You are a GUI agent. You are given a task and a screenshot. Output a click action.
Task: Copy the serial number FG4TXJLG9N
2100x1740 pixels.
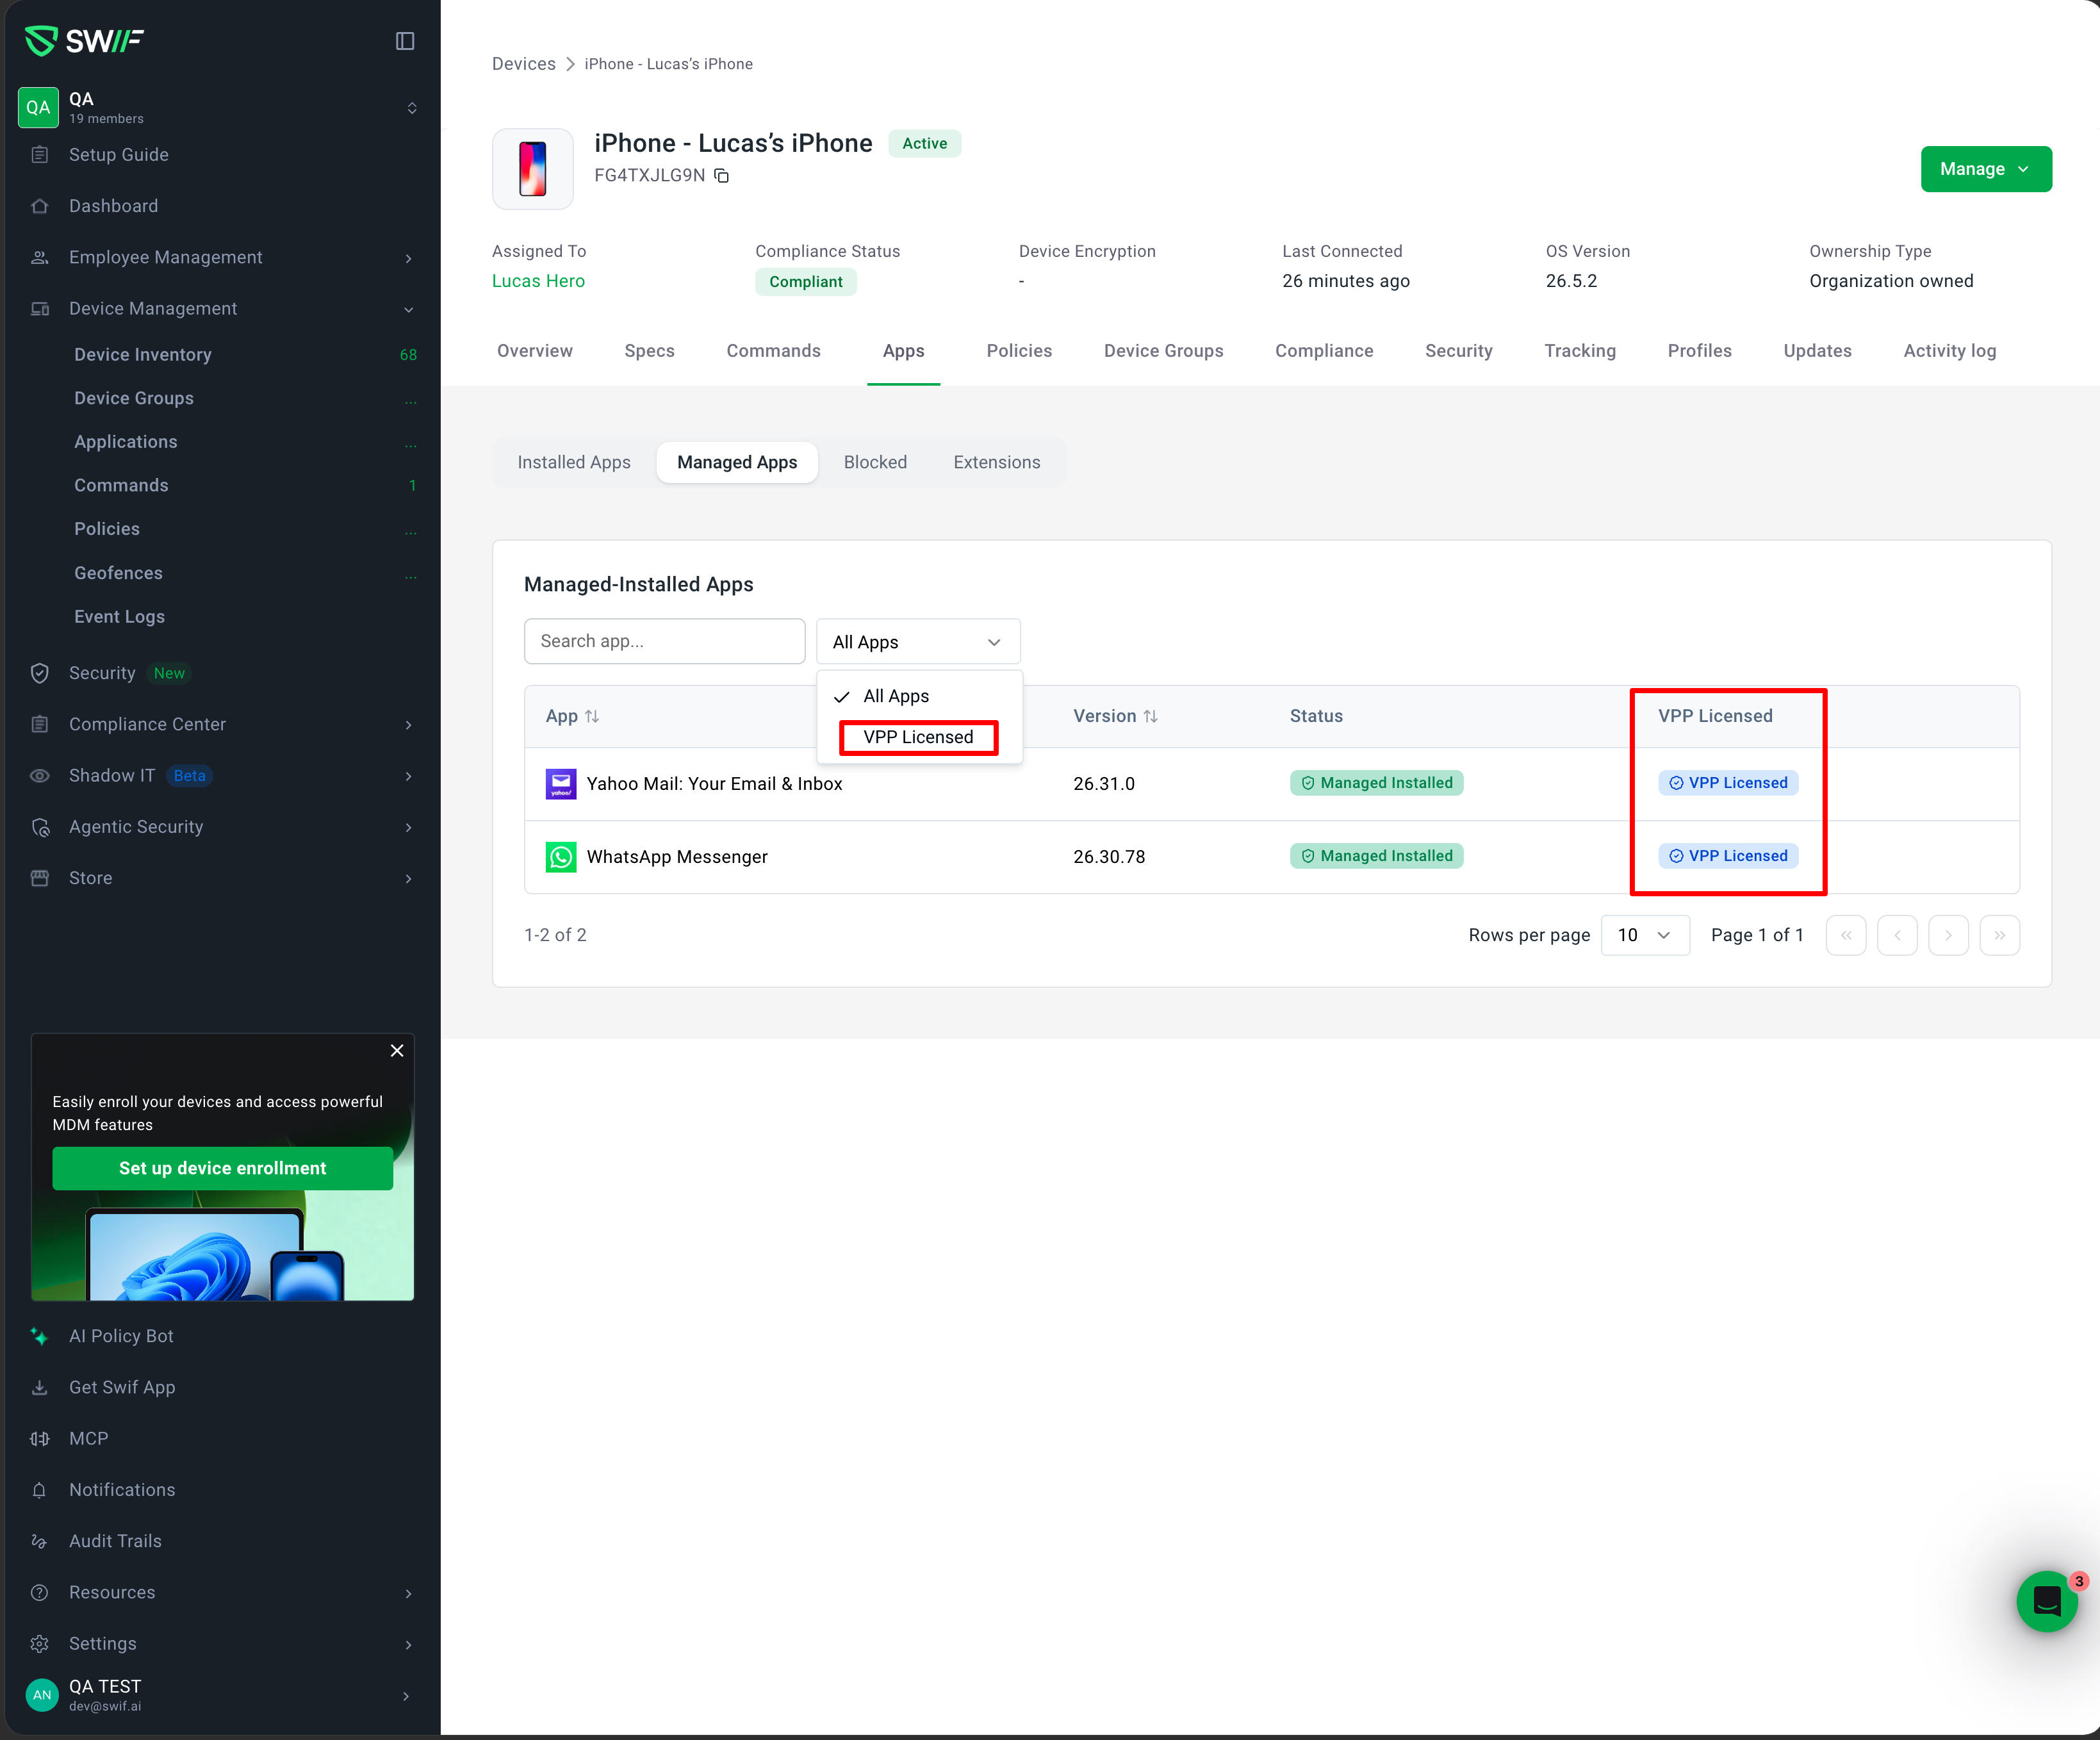tap(721, 176)
